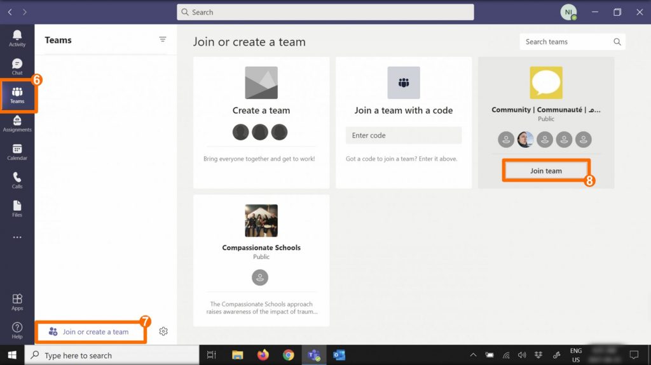Click the Community team yellow chat icon
Viewport: 651px width, 365px height.
(x=546, y=83)
